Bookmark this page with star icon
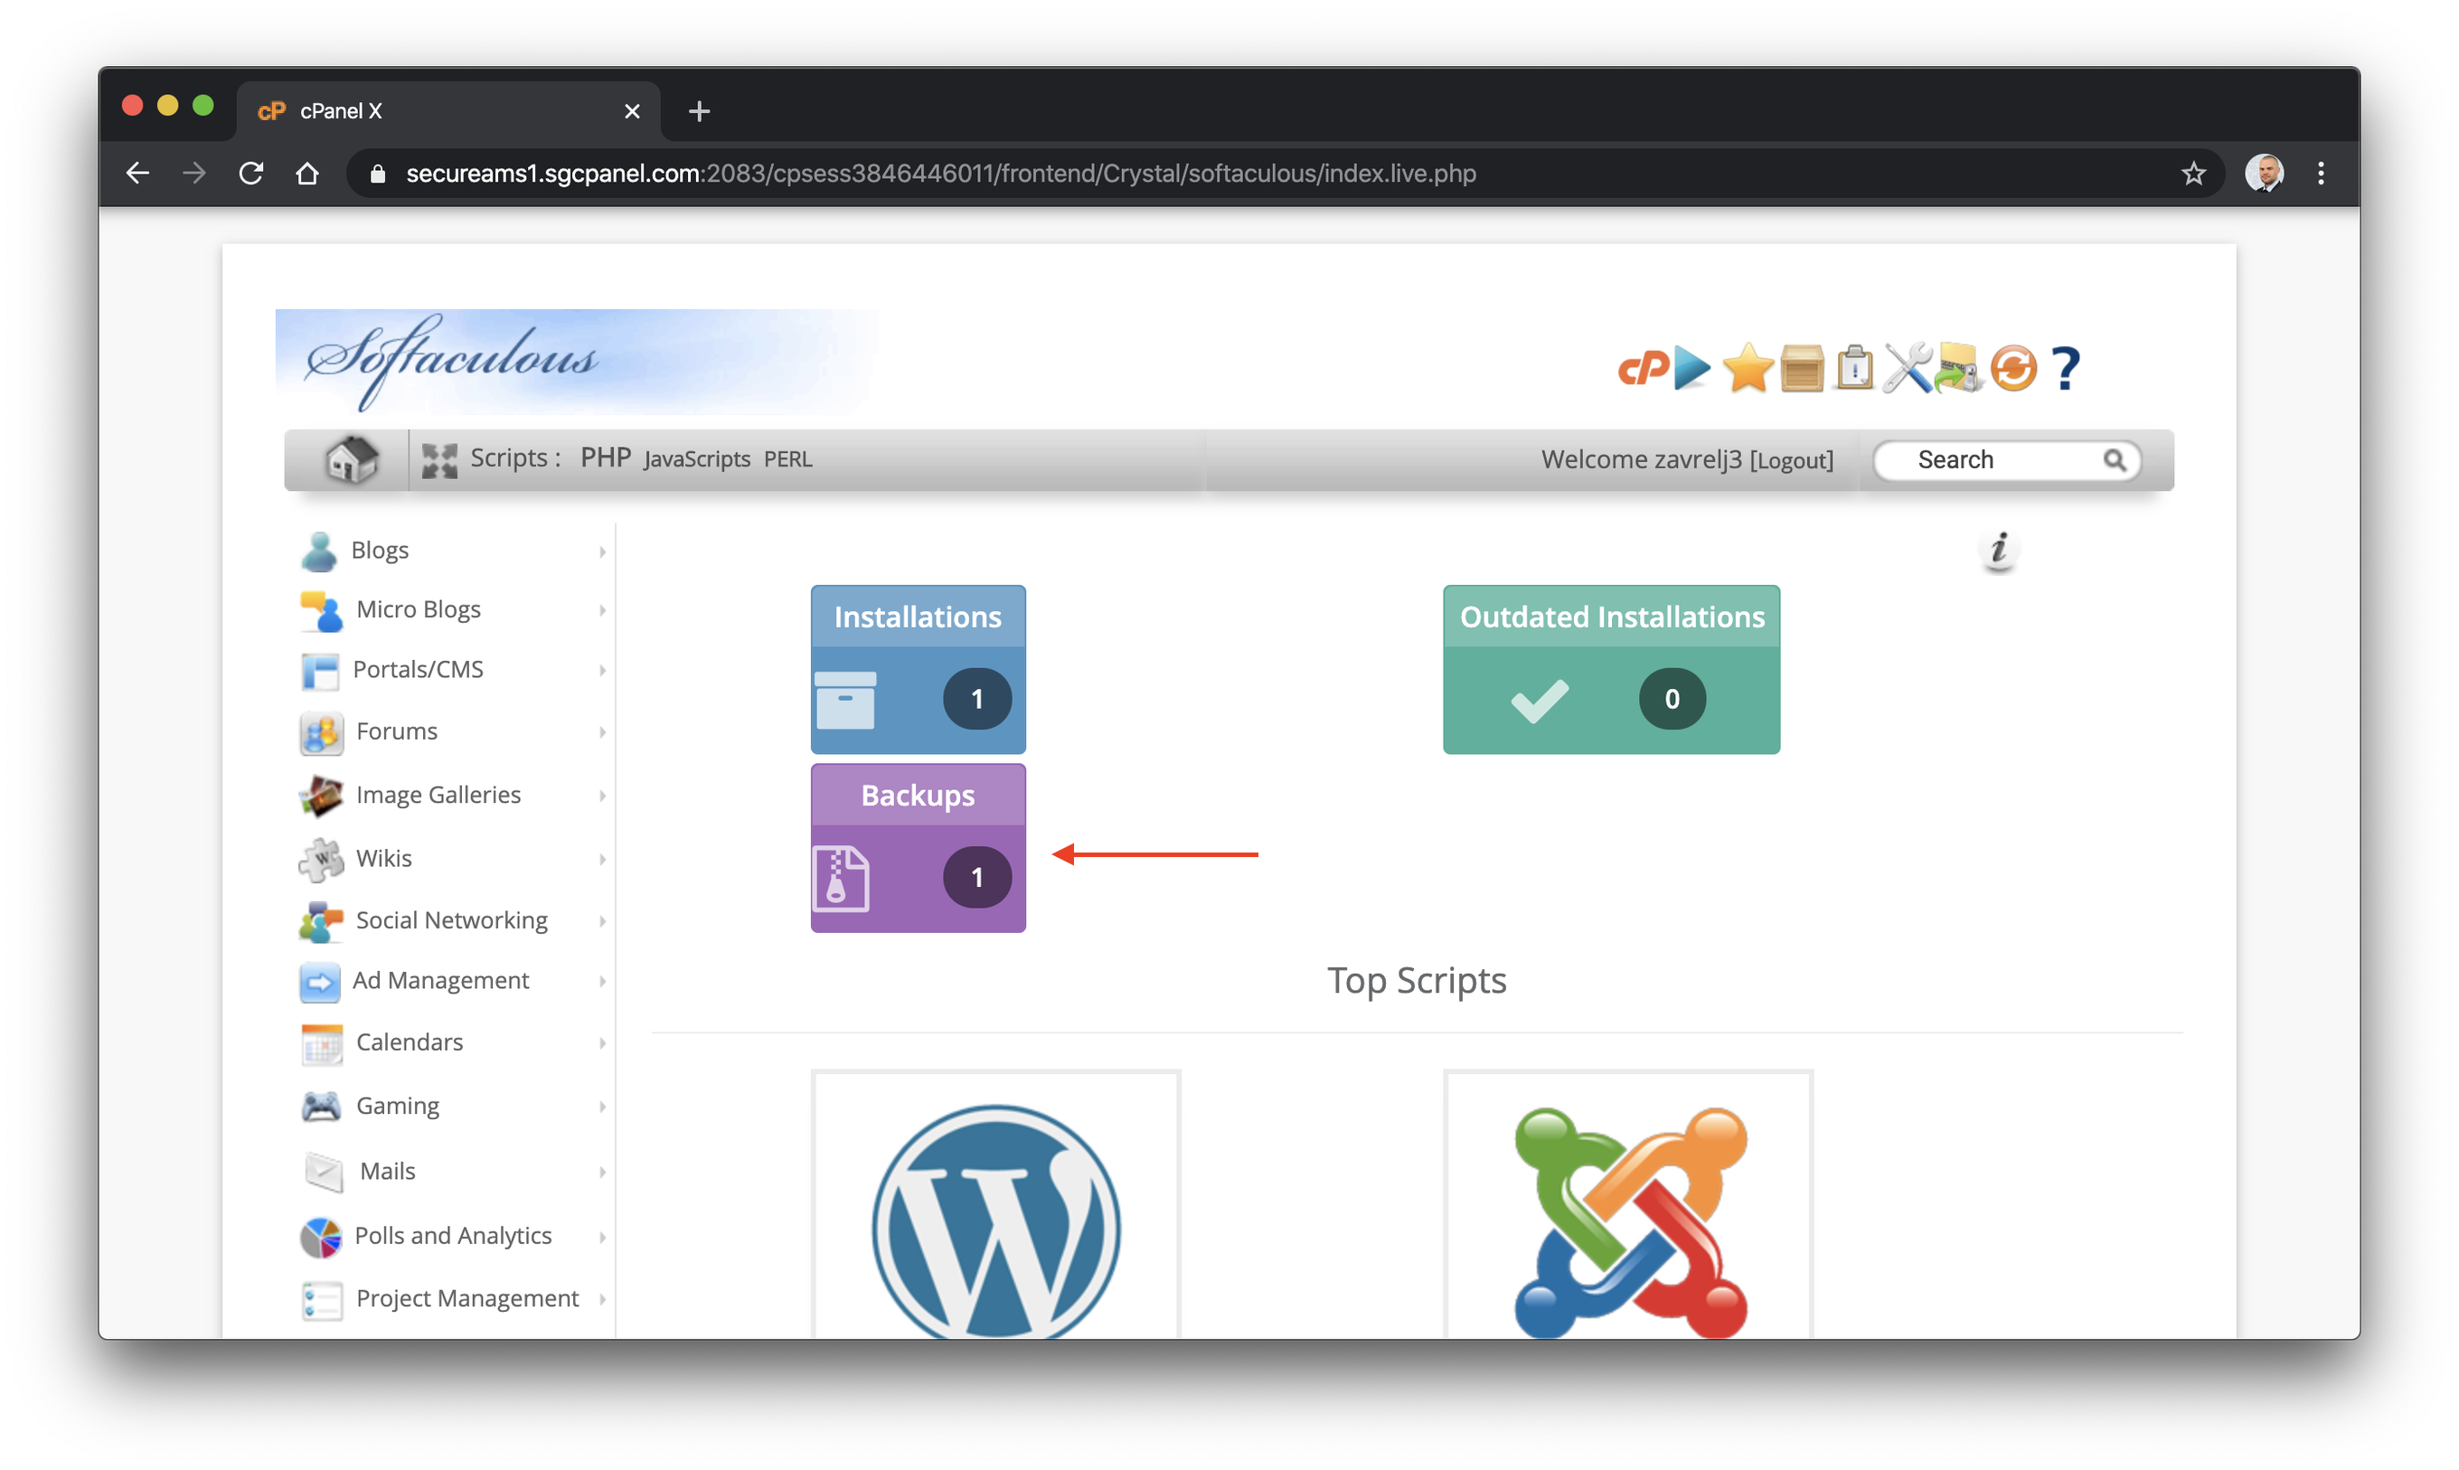Image resolution: width=2459 pixels, height=1470 pixels. [2192, 174]
